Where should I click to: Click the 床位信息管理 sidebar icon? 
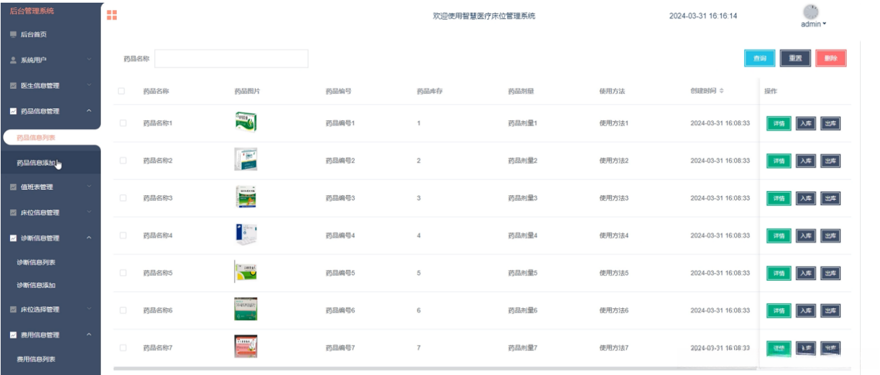(13, 213)
